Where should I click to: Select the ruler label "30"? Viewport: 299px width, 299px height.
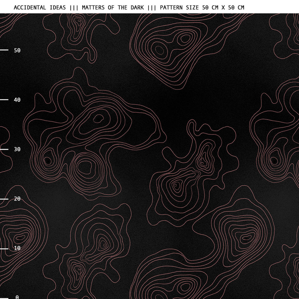17,149
